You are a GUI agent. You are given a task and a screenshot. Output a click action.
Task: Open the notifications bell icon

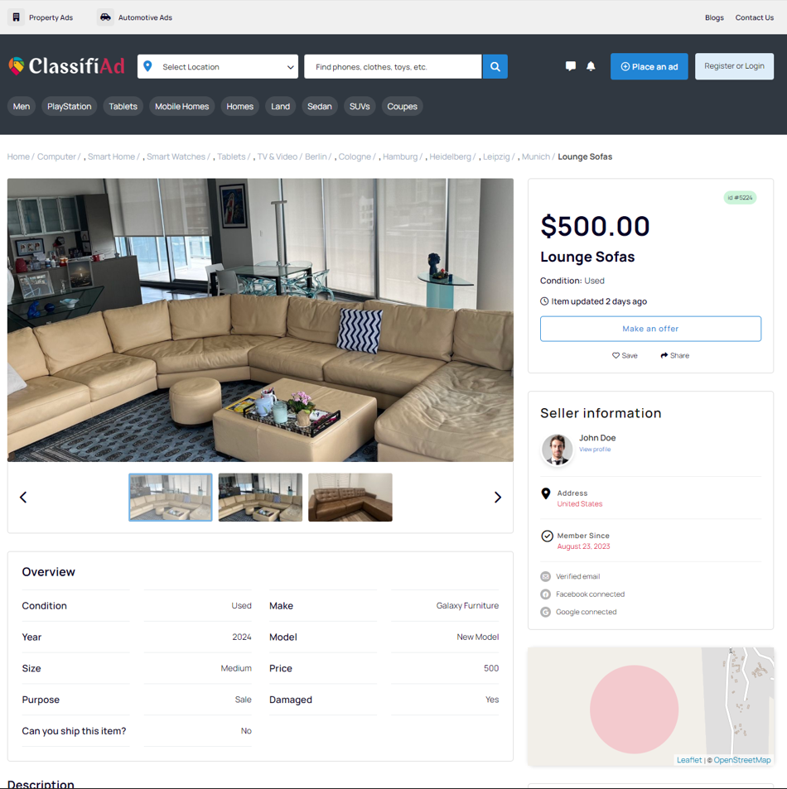coord(591,66)
